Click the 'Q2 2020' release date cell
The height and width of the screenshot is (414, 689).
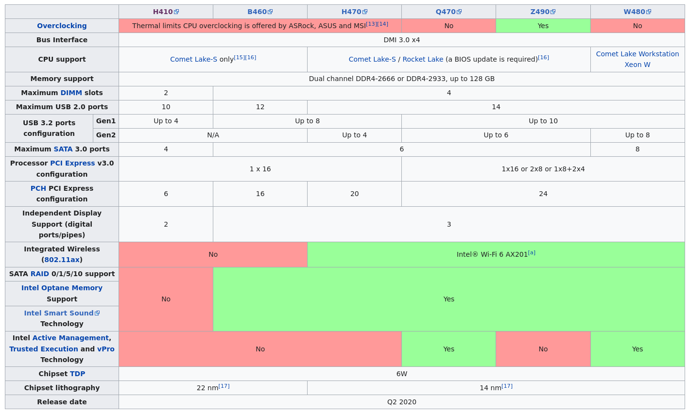point(402,402)
